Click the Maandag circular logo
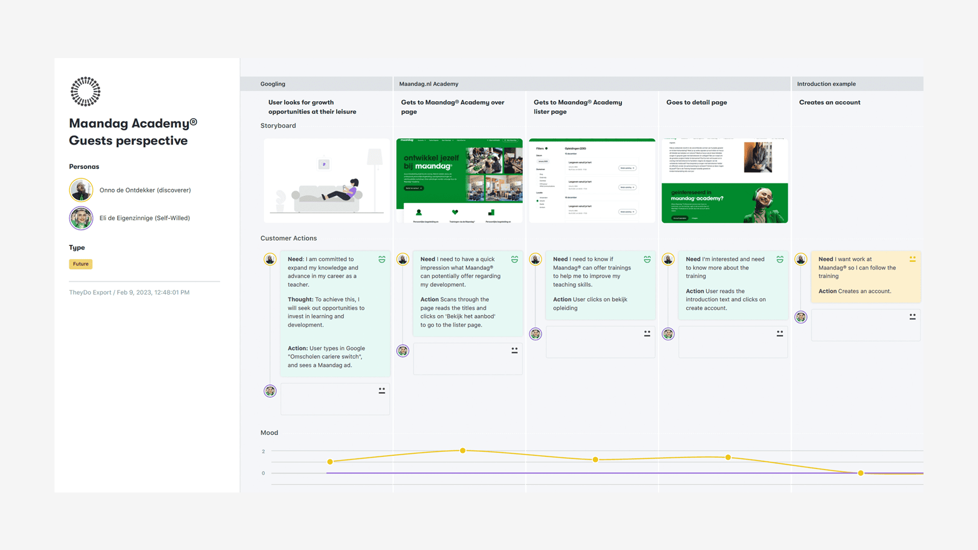This screenshot has width=978, height=550. 85,92
